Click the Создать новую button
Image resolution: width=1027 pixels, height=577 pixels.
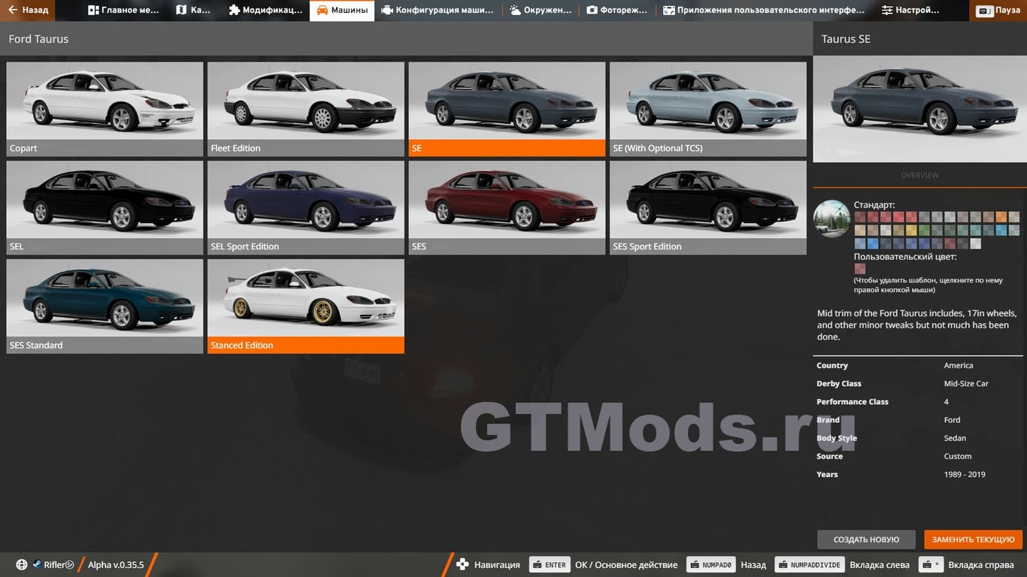click(866, 539)
